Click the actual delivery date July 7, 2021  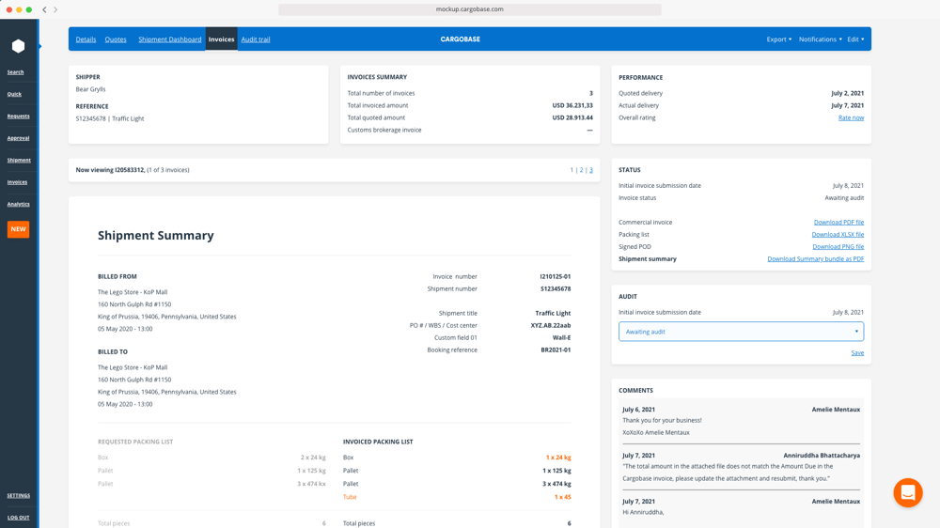coord(847,105)
